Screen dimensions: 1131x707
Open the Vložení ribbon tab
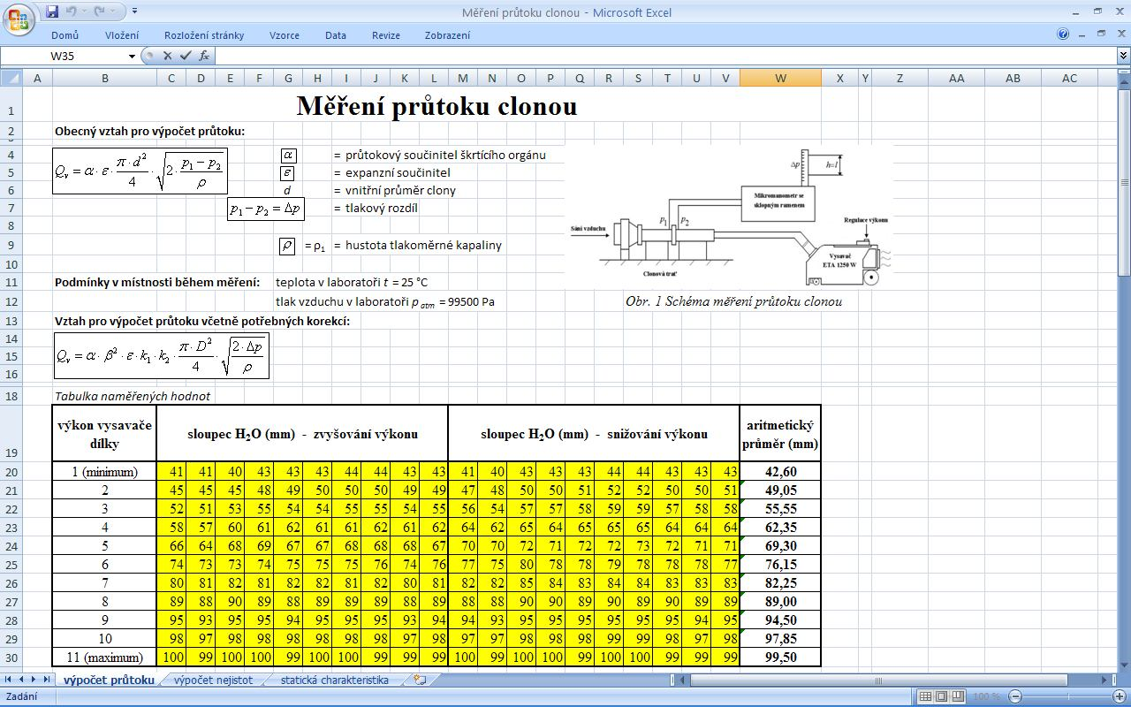pos(122,35)
